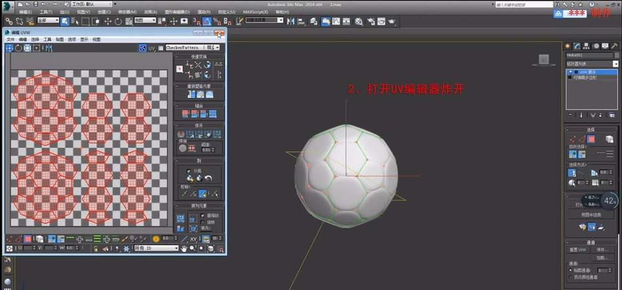Click the 重置 UVW button
The width and height of the screenshot is (622, 290).
point(578,250)
